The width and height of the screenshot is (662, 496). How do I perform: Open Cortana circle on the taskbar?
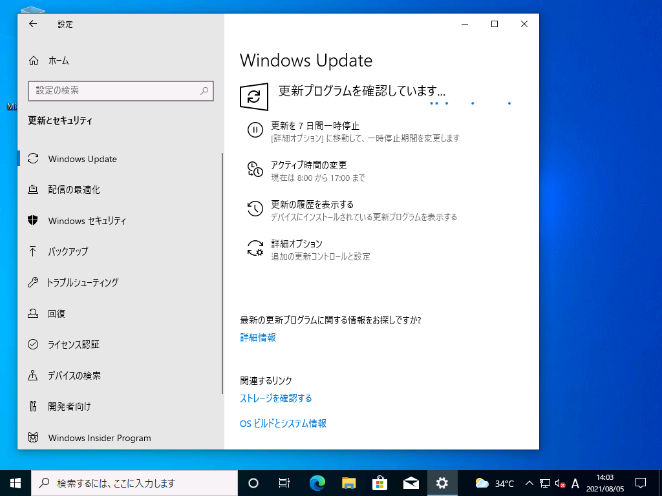tap(253, 483)
